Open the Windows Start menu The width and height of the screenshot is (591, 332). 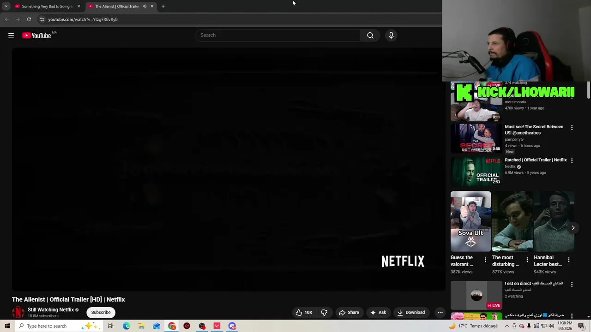[x=7, y=326]
